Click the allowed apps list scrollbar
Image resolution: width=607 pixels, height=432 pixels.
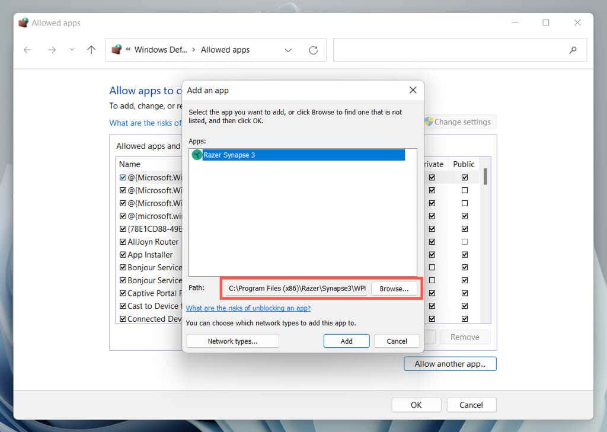tap(485, 177)
